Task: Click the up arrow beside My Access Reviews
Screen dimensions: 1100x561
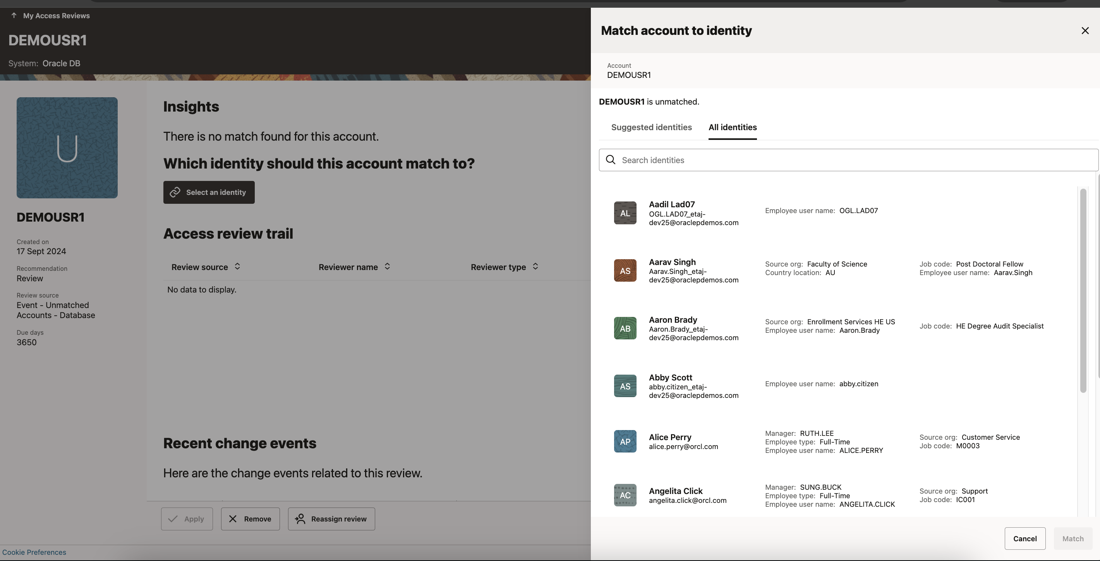Action: pyautogui.click(x=14, y=15)
